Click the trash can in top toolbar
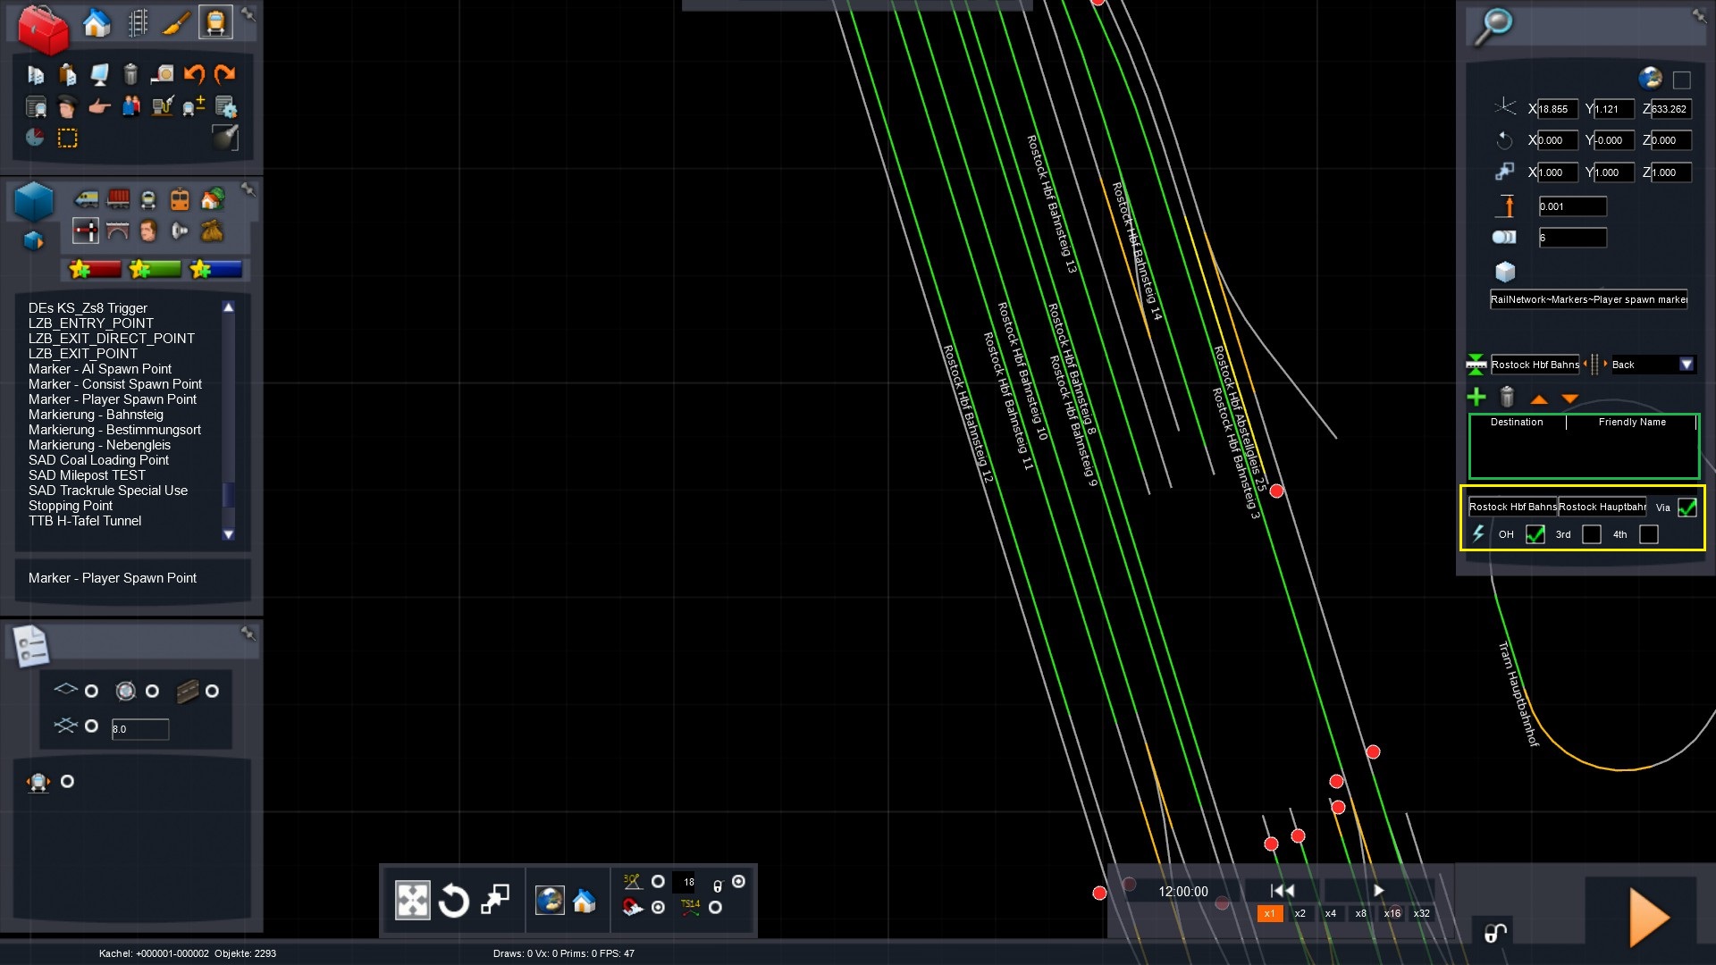The width and height of the screenshot is (1716, 965). [x=130, y=75]
